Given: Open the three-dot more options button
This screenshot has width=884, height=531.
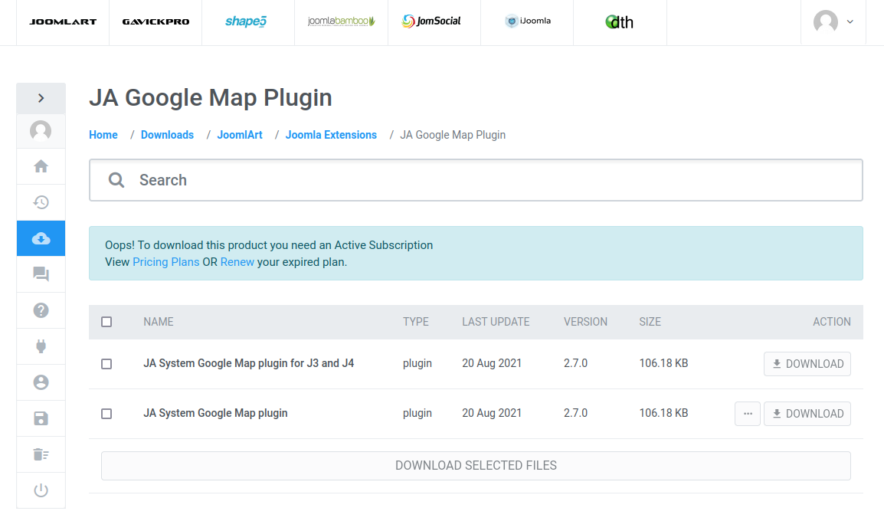Looking at the screenshot, I should (748, 414).
